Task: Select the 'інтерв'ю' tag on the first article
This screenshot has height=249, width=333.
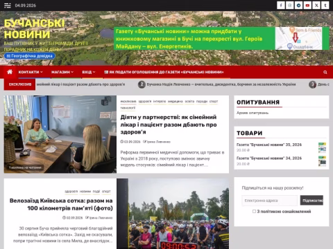Action: pos(160,102)
